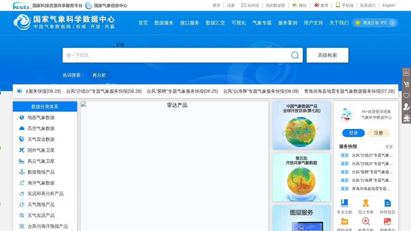Click the 注册 button in welcome panel
The width and height of the screenshot is (411, 231).
click(379, 133)
